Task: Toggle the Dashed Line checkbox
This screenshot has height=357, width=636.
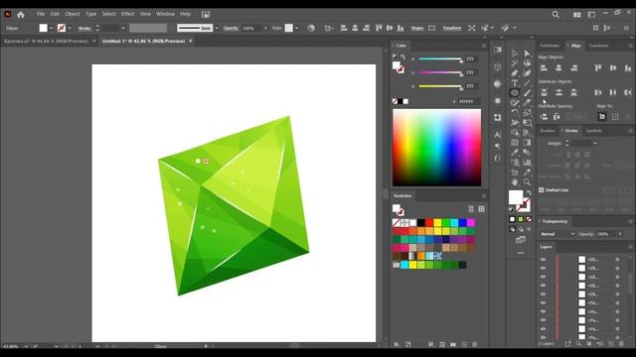Action: coord(541,189)
